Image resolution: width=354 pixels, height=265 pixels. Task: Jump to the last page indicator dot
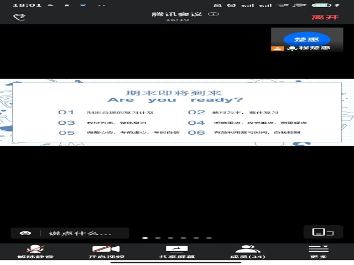click(209, 238)
